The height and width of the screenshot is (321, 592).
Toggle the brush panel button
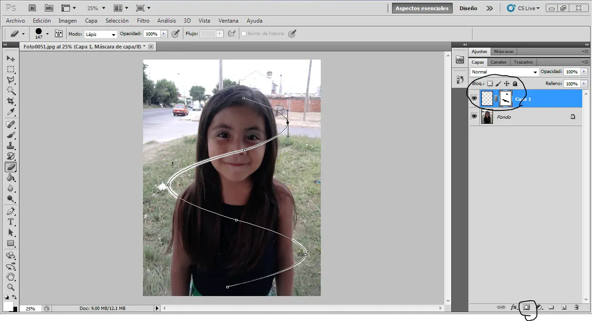pos(59,34)
